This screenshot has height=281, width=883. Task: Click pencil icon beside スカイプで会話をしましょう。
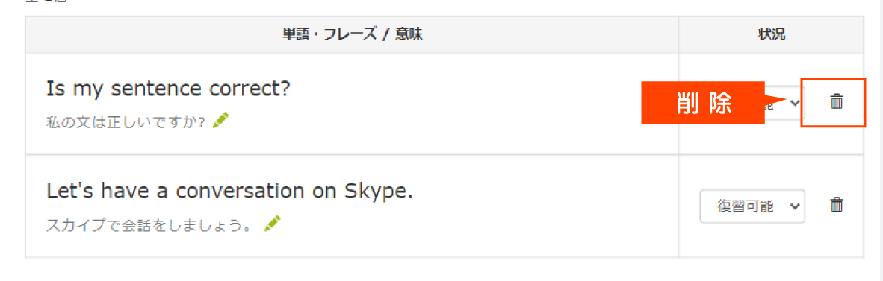click(x=273, y=224)
